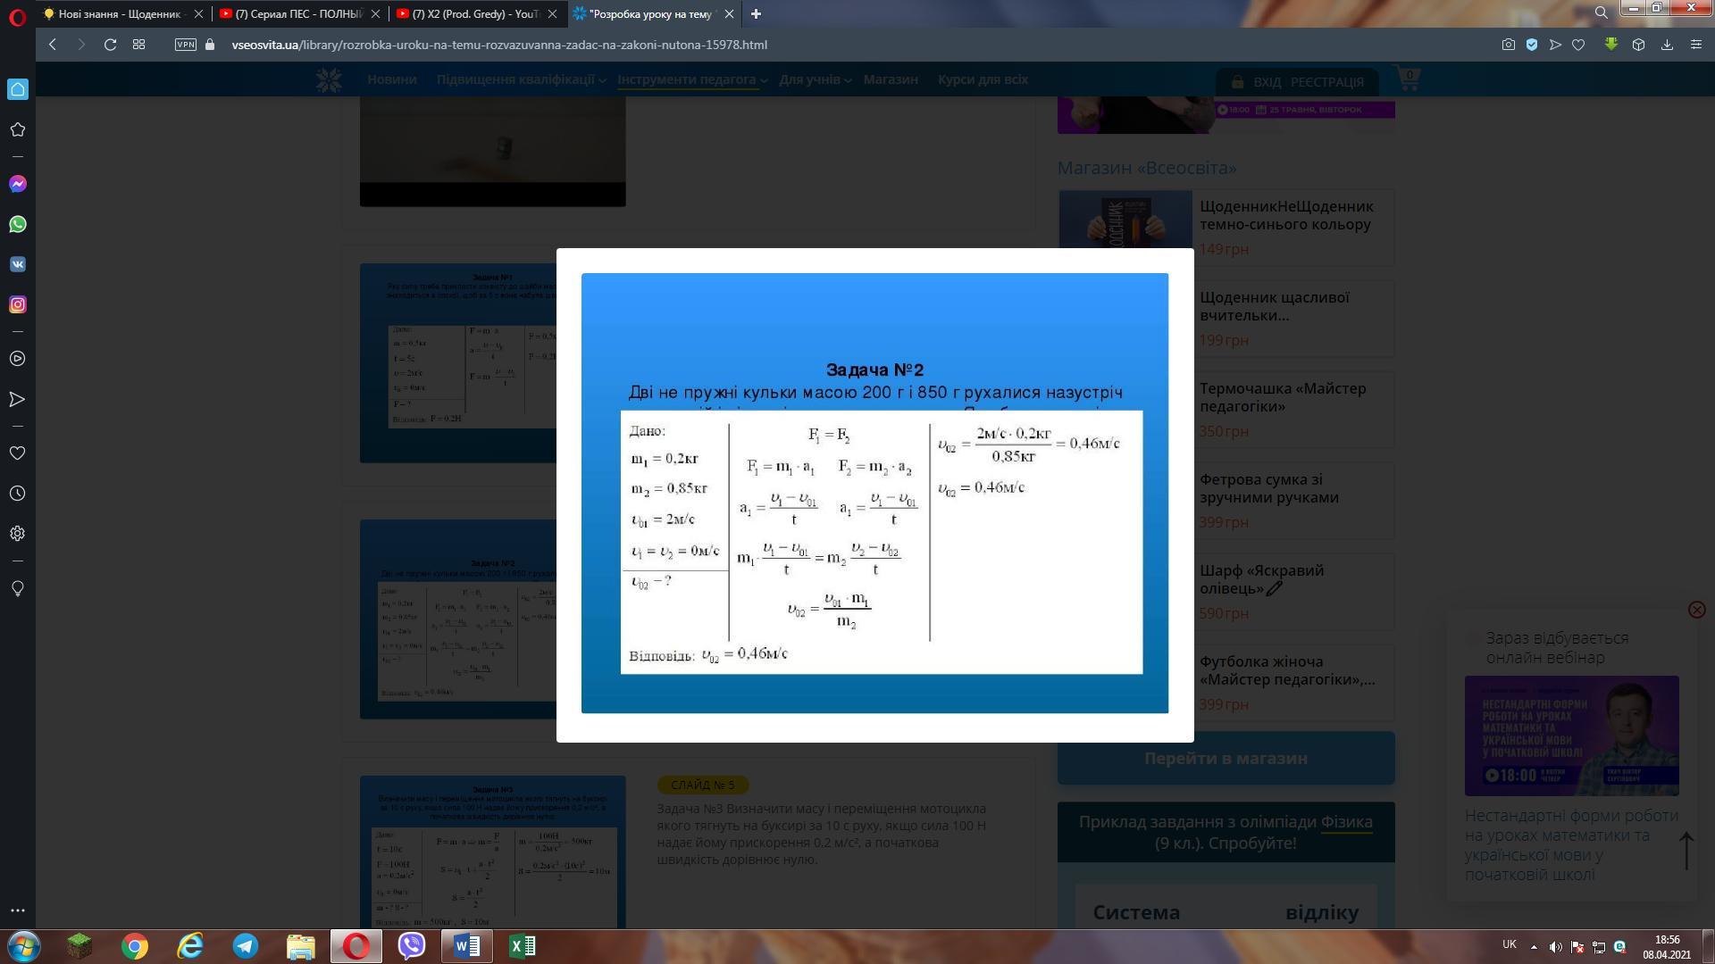
Task: Reload the current page
Action: pyautogui.click(x=110, y=45)
